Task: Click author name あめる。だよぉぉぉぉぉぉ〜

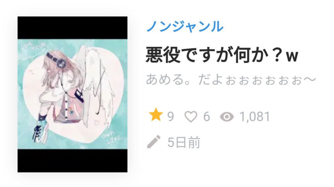Action: pyautogui.click(x=231, y=80)
